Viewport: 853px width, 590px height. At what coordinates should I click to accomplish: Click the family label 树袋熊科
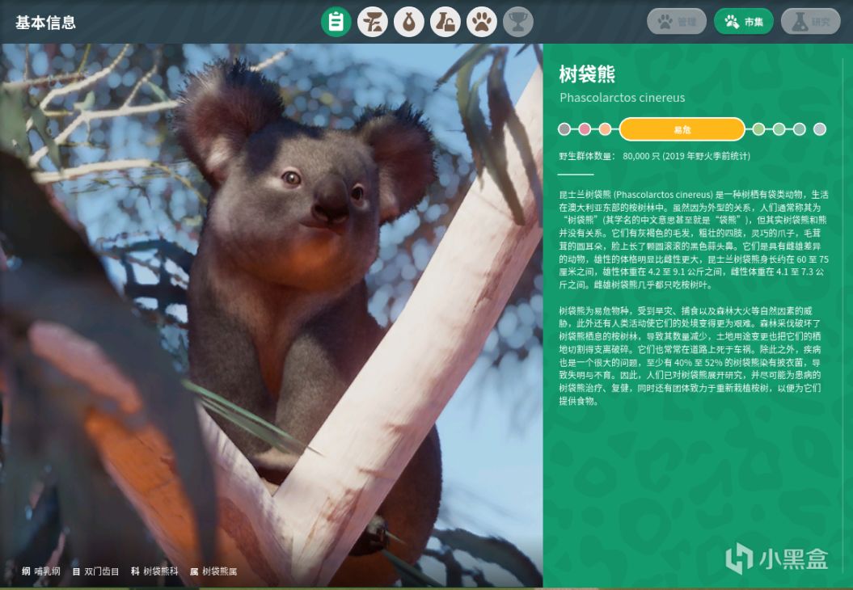coord(160,571)
